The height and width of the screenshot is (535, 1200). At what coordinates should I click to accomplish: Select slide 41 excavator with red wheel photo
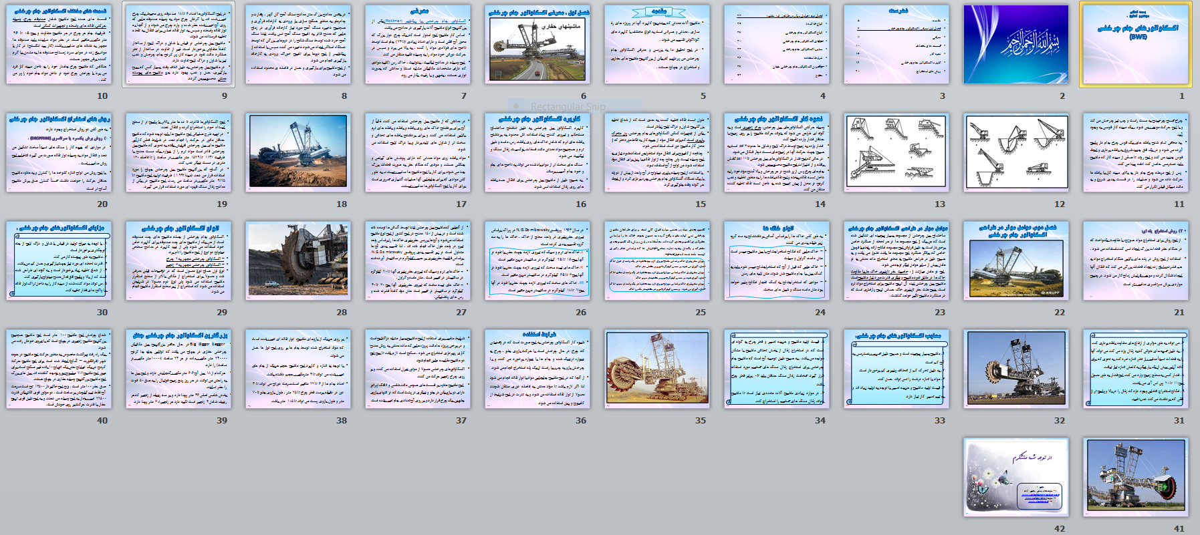tap(1135, 478)
